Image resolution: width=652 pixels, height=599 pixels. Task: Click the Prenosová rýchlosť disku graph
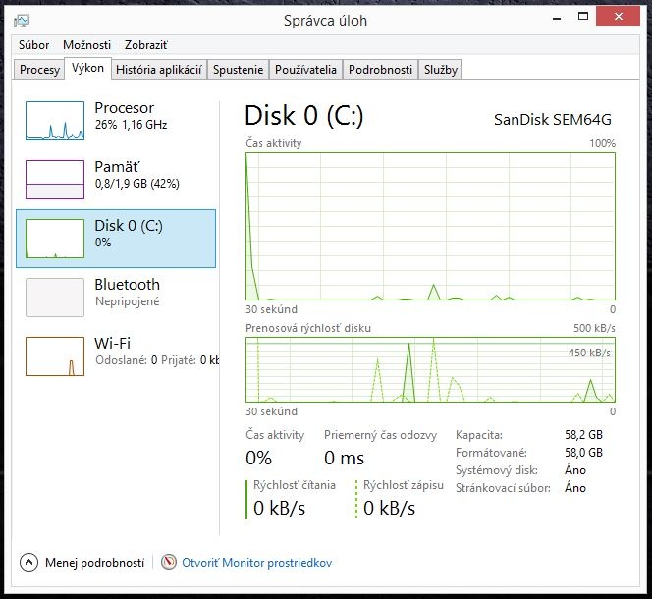pos(430,370)
